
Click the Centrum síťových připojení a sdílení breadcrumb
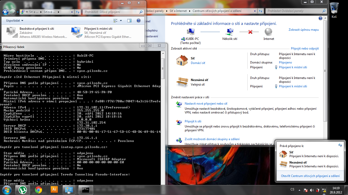tap(217, 11)
